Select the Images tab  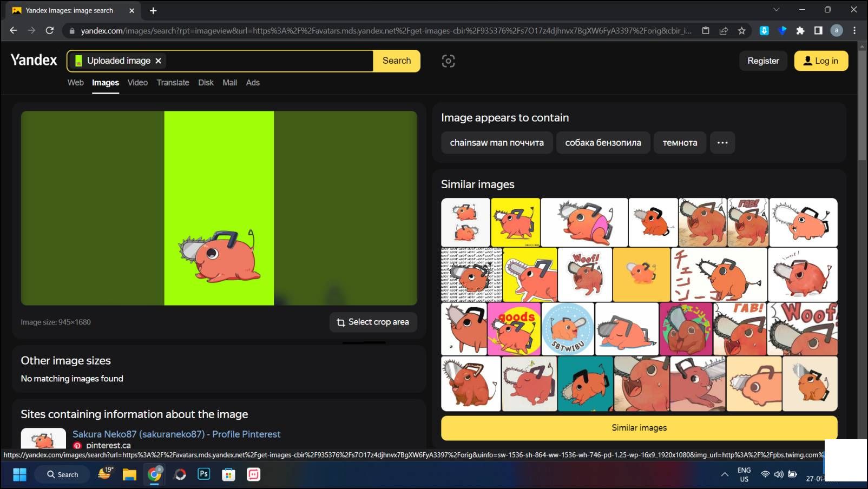click(x=106, y=82)
